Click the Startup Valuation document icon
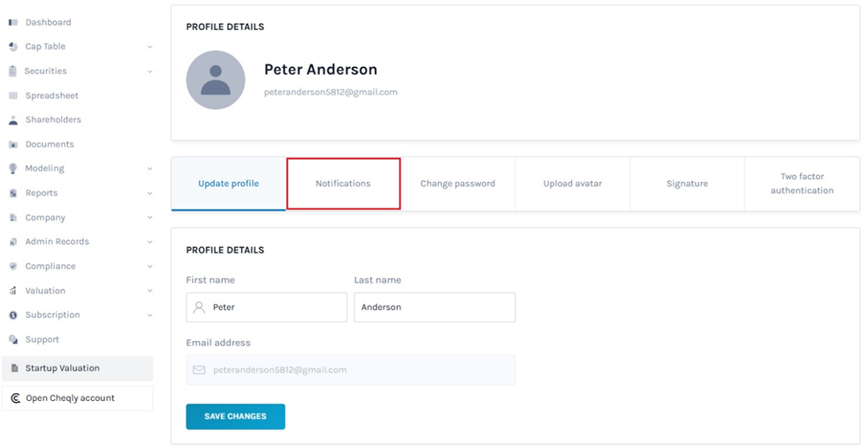 [x=15, y=368]
